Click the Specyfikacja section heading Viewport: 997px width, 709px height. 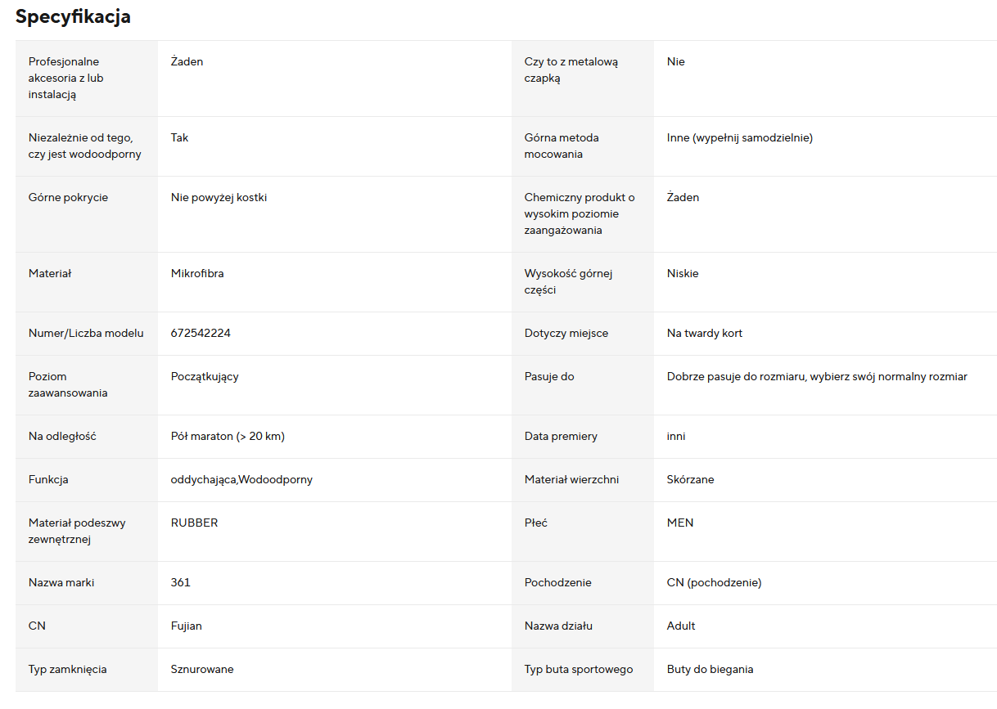coord(73,17)
